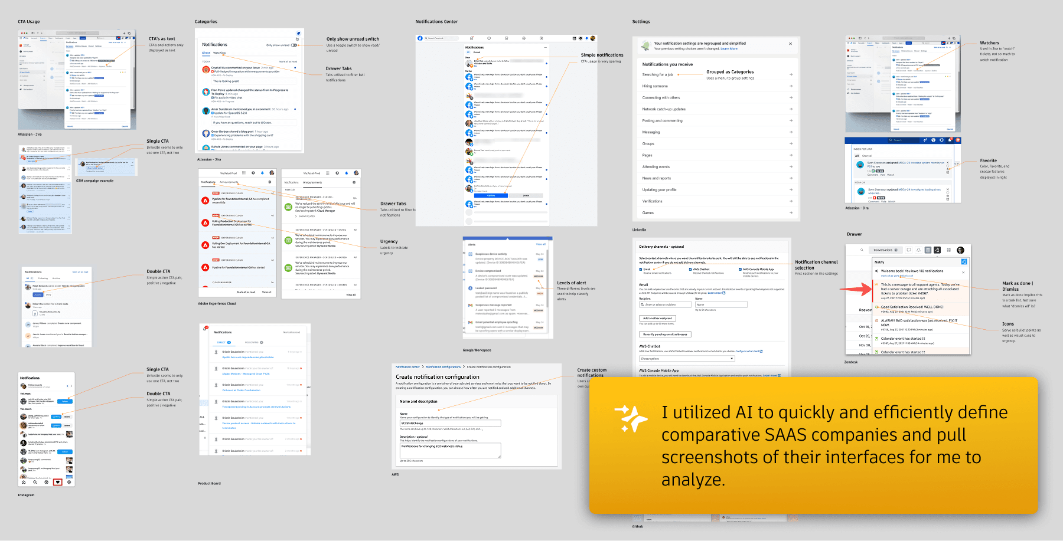1063x541 pixels.
Task: Expand the 'Messaging' settings arrow
Action: click(x=791, y=132)
